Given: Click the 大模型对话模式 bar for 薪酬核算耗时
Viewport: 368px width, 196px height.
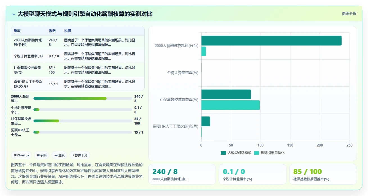Looking at the screenshot, I should [271, 41].
